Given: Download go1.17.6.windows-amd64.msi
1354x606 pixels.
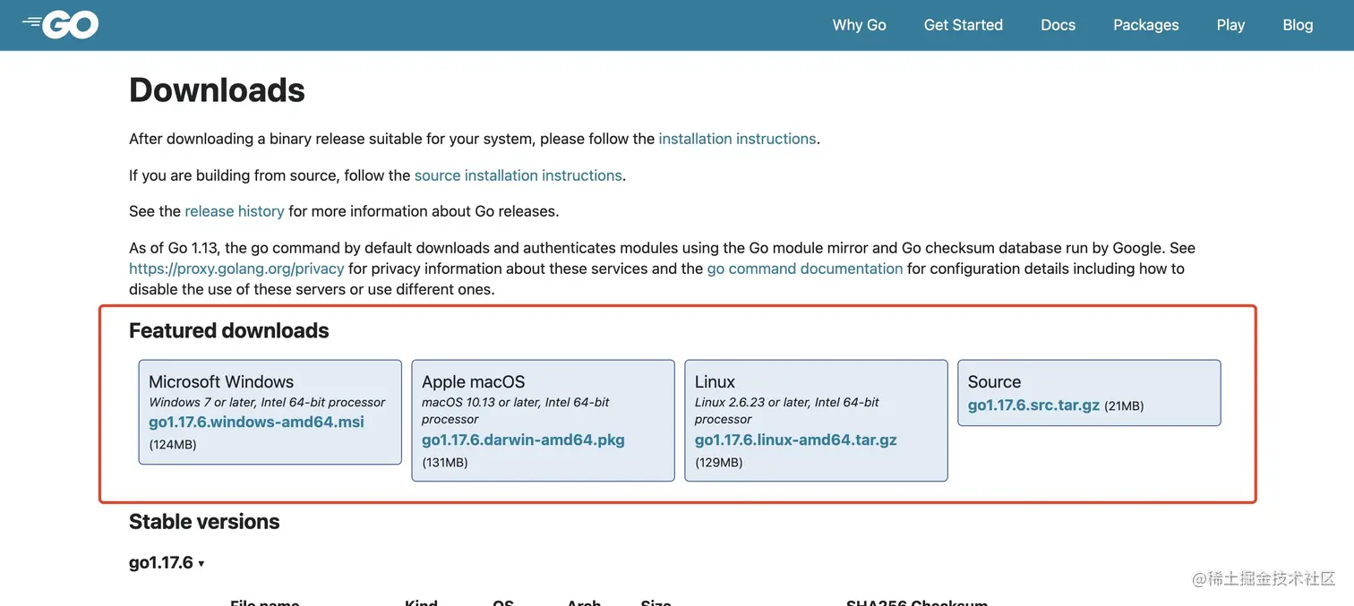Looking at the screenshot, I should (256, 422).
